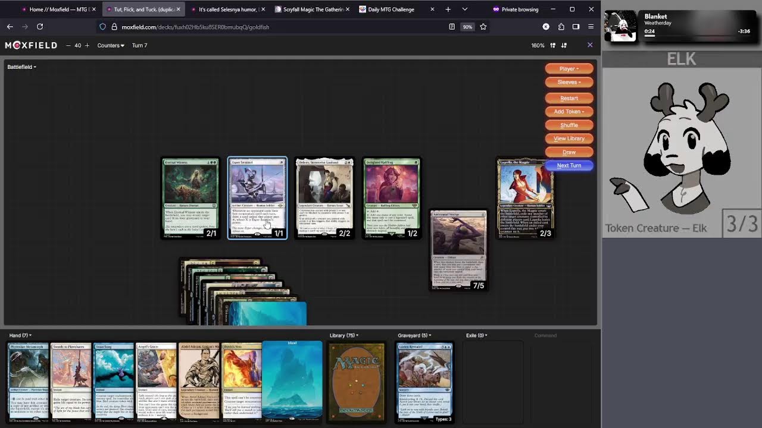The height and width of the screenshot is (428, 762).
Task: Click the Moxfield logo
Action: pyautogui.click(x=31, y=45)
